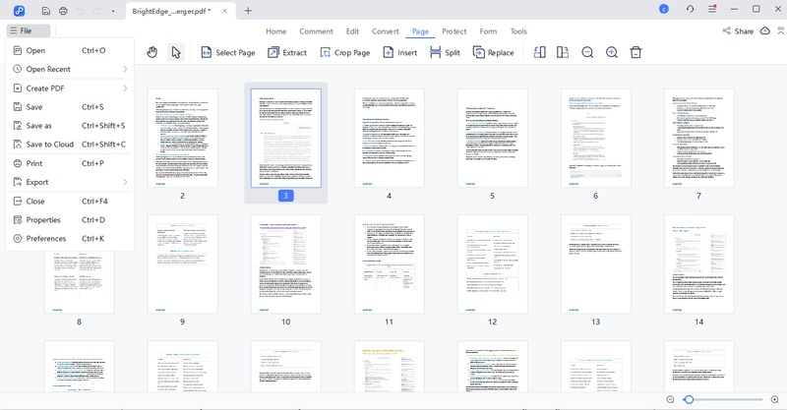
Task: Select the arrow pointer tool
Action: [176, 52]
